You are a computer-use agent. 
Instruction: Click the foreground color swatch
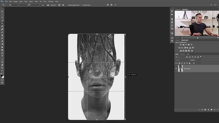pos(1,76)
